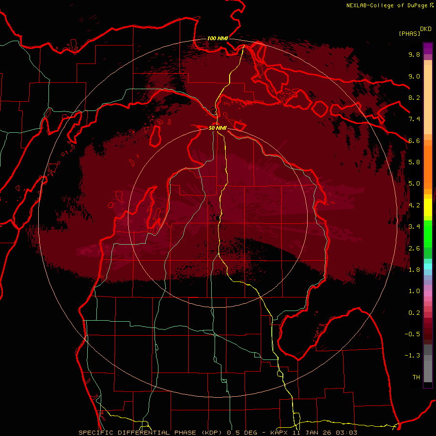Image resolution: width=436 pixels, height=436 pixels.
Task: Click the 9.0 scale value
Action: (x=414, y=76)
